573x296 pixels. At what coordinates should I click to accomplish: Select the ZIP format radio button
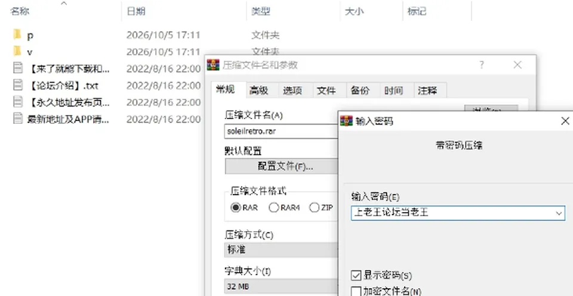(315, 207)
